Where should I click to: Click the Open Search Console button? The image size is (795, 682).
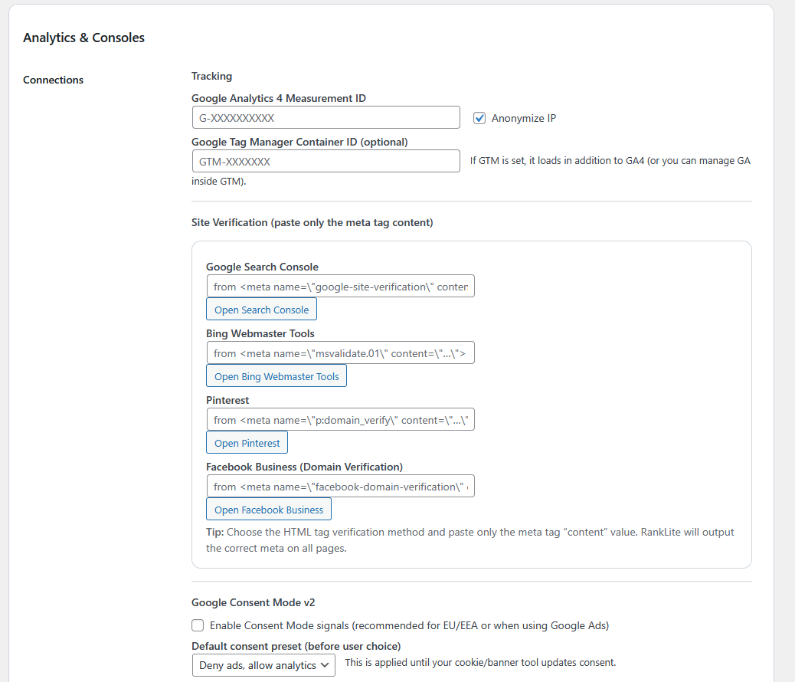click(261, 309)
